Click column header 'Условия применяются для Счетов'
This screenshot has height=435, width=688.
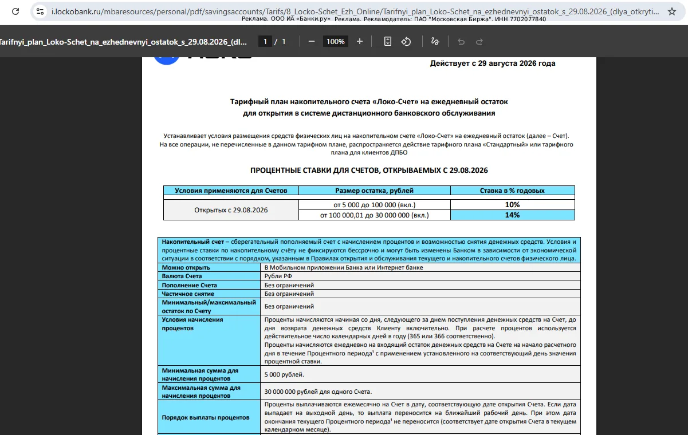[x=231, y=191]
